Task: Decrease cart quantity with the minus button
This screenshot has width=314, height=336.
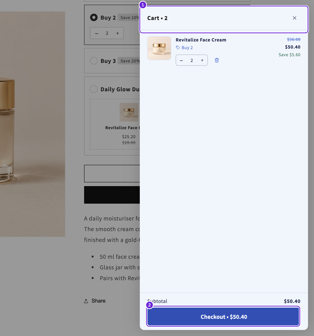Action: pyautogui.click(x=182, y=60)
